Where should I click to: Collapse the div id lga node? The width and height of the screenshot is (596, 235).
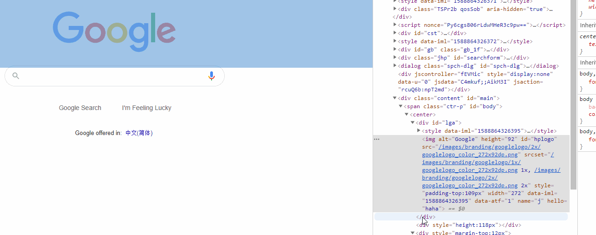[x=413, y=123]
